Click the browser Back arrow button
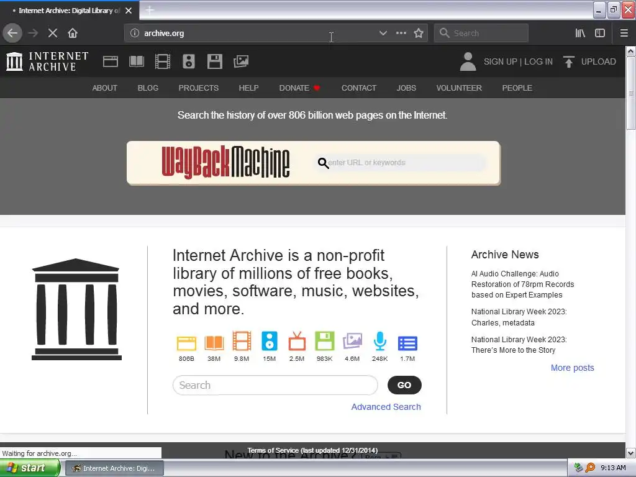The image size is (636, 477). pyautogui.click(x=12, y=34)
